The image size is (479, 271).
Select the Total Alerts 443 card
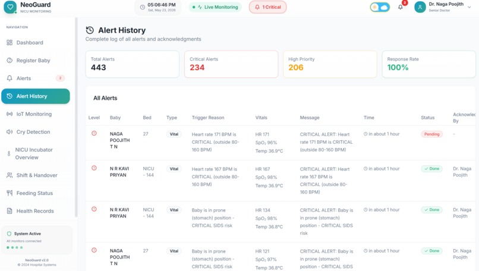[x=133, y=64]
